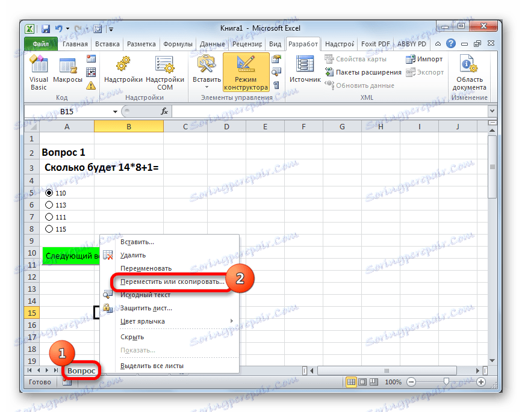The width and height of the screenshot is (522, 412).
Task: Click the control Properties icon
Action: [x=276, y=59]
